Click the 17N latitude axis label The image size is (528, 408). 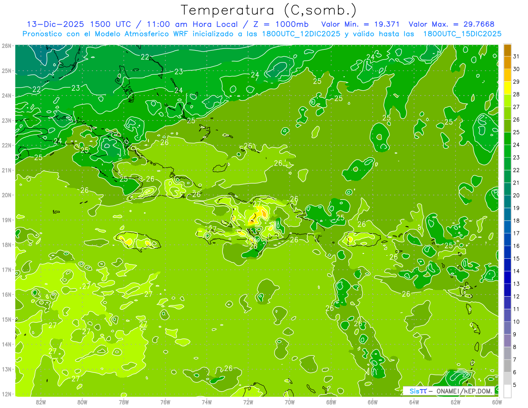[7, 269]
